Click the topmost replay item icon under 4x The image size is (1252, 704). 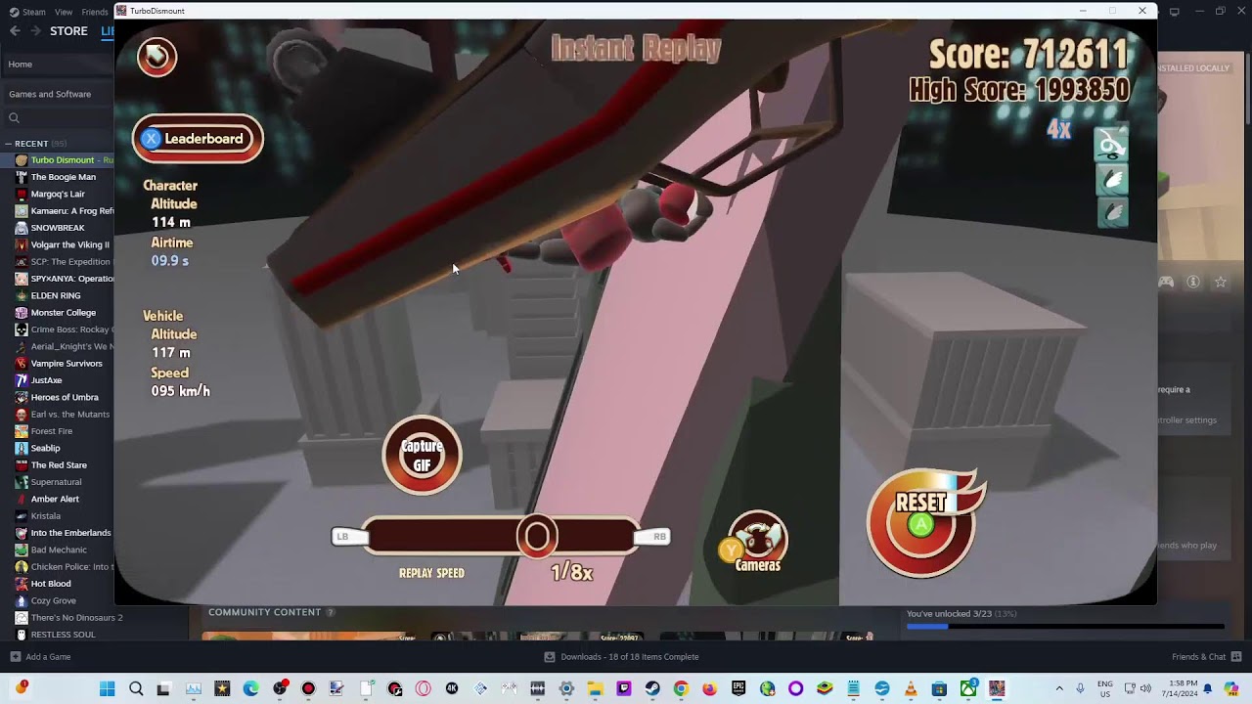1111,147
